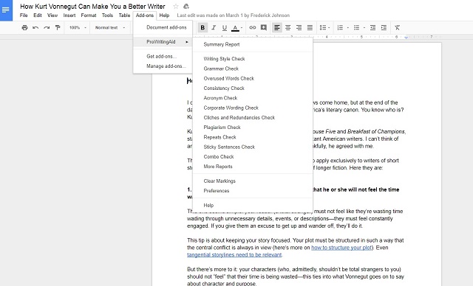Click the Insert link icon

coord(253,28)
